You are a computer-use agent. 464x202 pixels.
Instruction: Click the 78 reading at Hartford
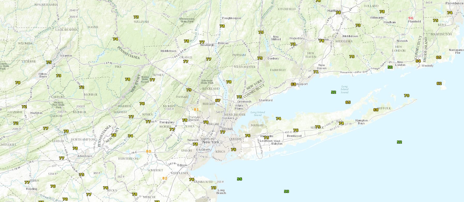pyautogui.click(x=338, y=13)
